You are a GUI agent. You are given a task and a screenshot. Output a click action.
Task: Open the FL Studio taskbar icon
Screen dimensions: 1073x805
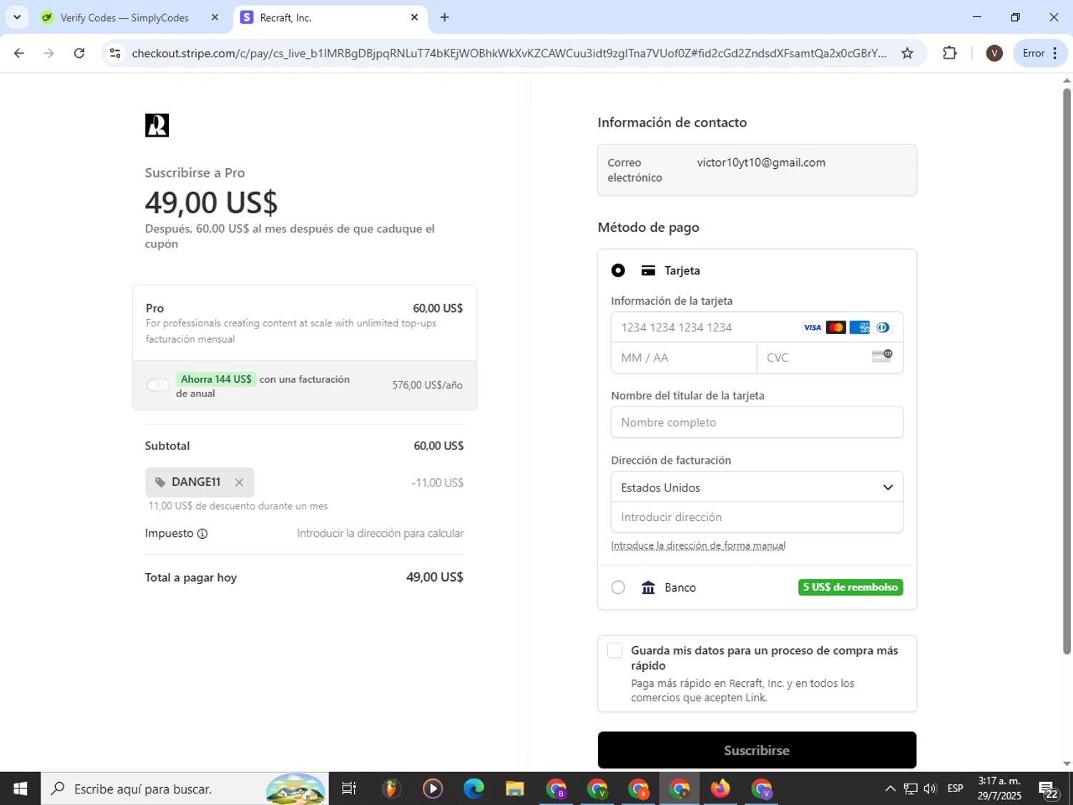(x=391, y=789)
